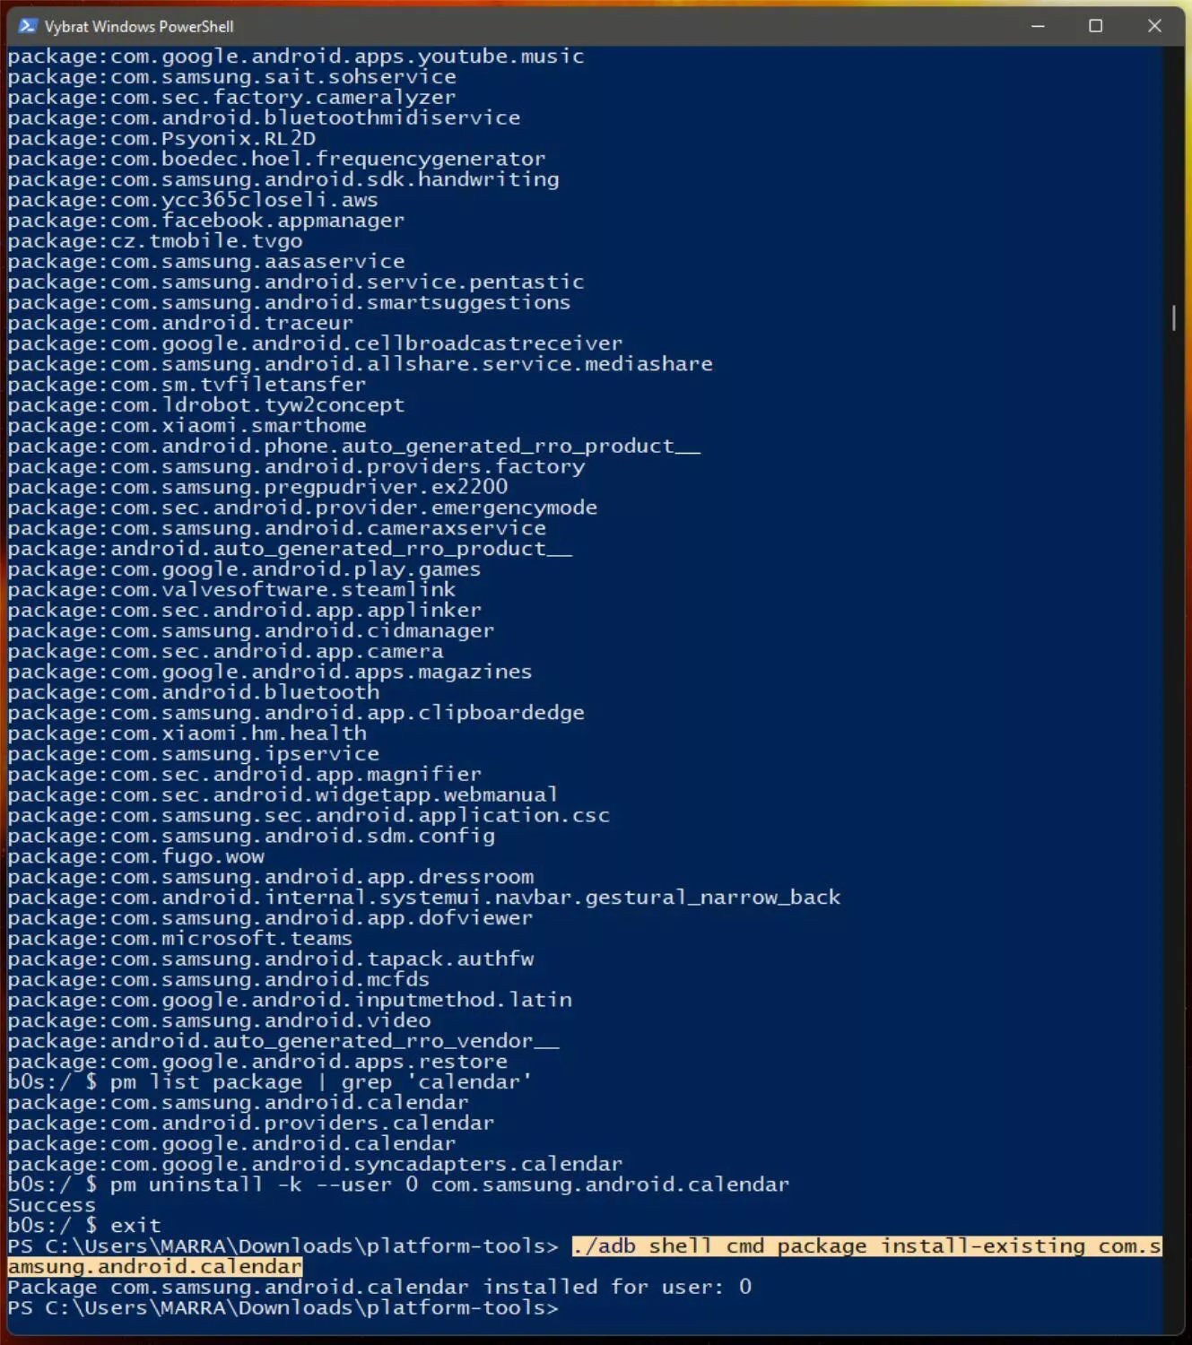Screen dimensions: 1192x1345
Task: Click the gestural_narrow_back navbar package line
Action: pos(424,899)
